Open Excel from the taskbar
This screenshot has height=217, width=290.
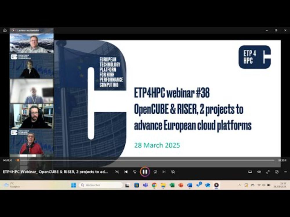172,185
